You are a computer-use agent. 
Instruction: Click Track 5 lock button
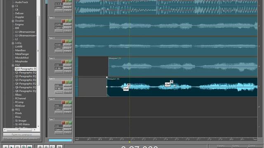pos(59,92)
